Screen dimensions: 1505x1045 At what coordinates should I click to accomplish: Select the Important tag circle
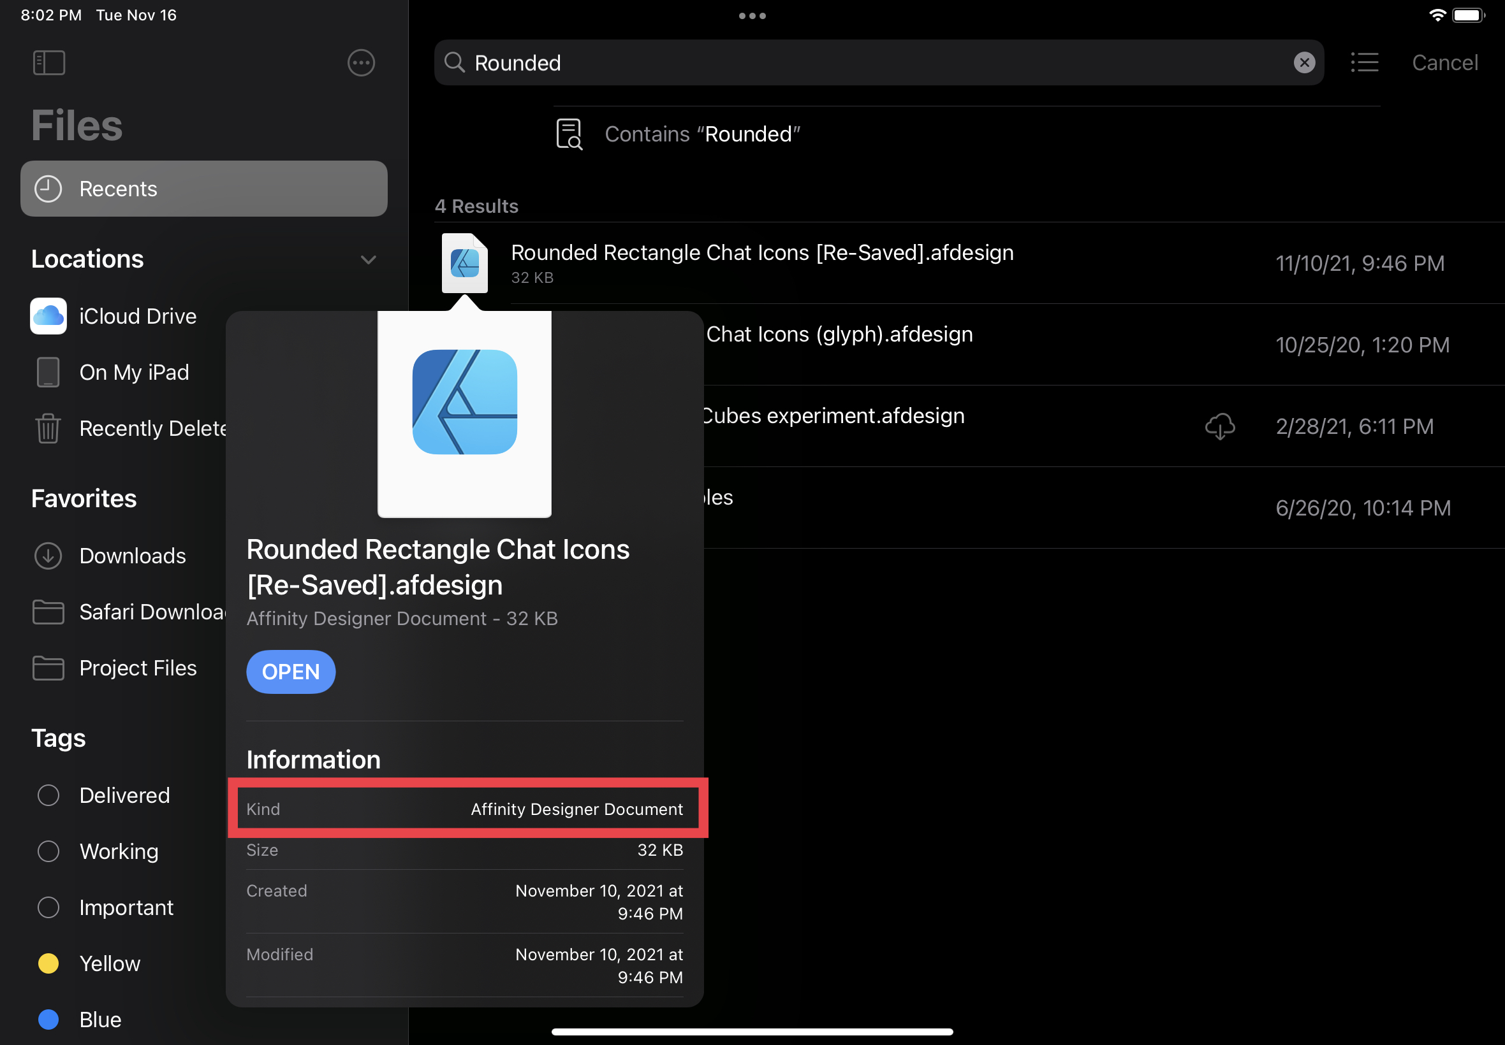click(x=48, y=907)
